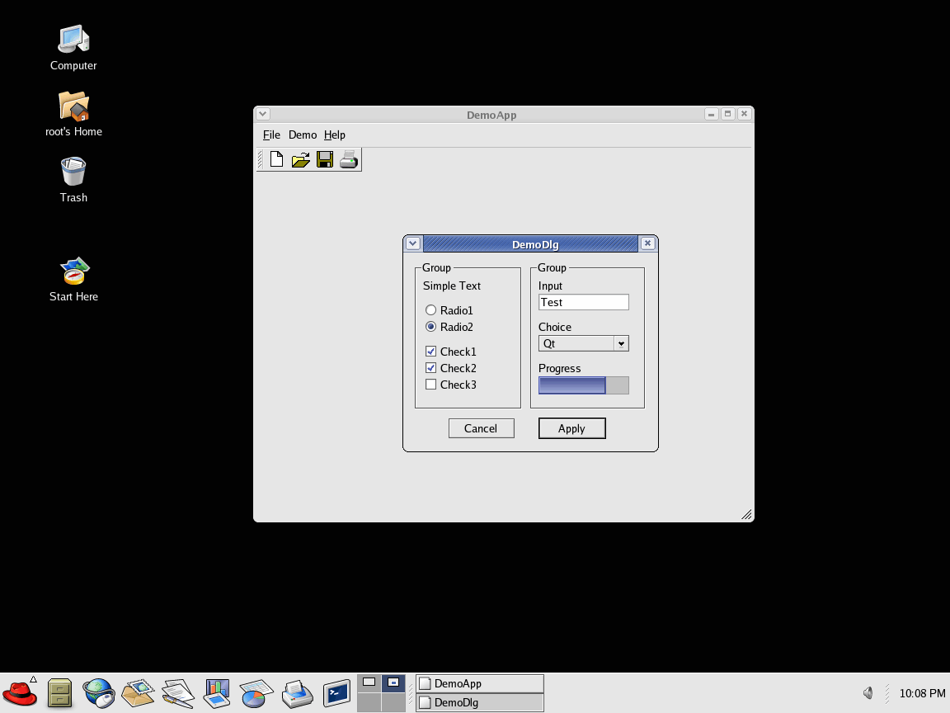Click the Input text field
This screenshot has width=950, height=713.
[583, 302]
